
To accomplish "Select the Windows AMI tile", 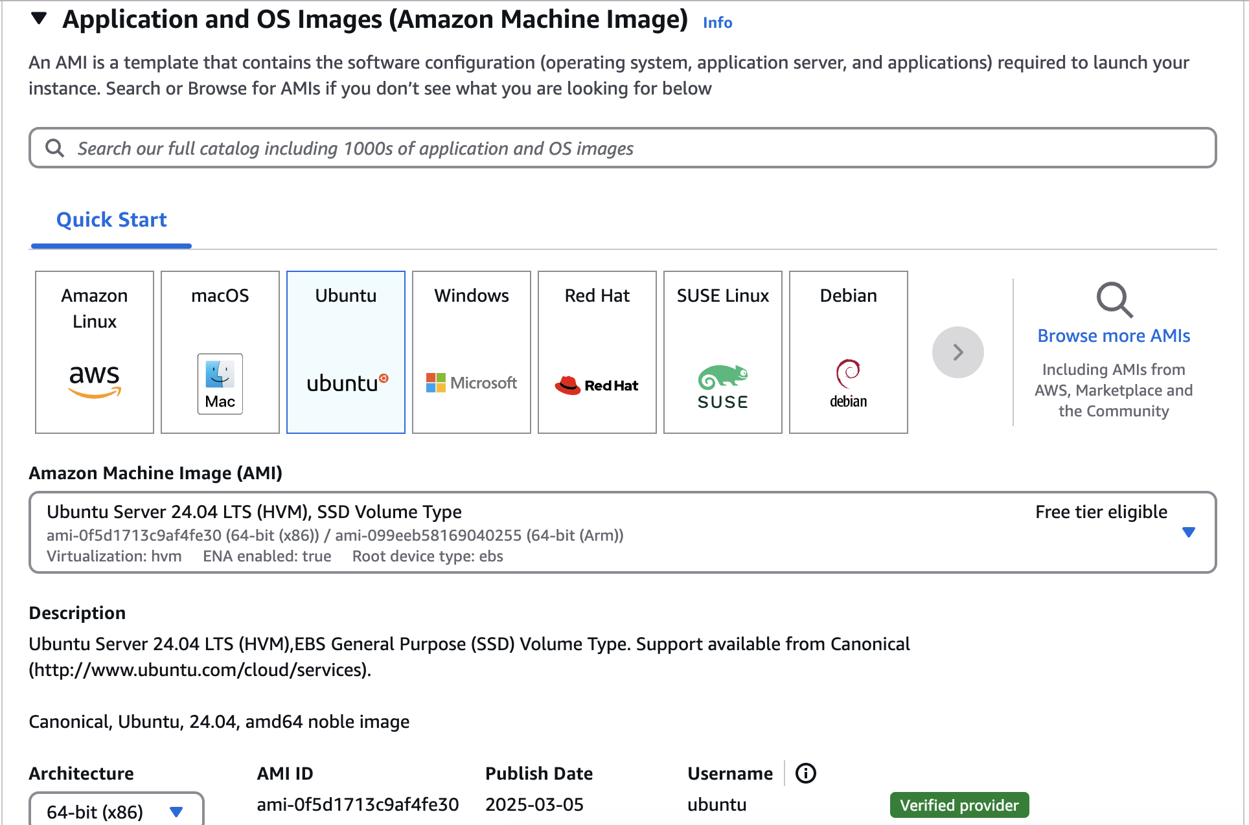I will pyautogui.click(x=472, y=352).
